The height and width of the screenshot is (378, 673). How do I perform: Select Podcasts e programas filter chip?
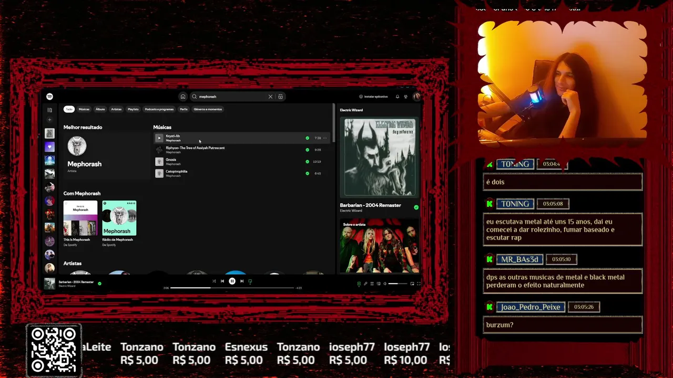pyautogui.click(x=159, y=109)
